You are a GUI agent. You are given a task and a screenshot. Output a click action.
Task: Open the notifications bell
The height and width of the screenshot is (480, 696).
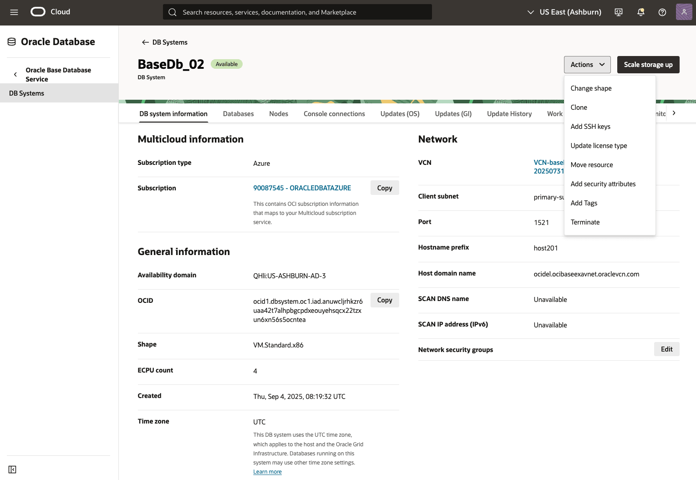(x=640, y=12)
